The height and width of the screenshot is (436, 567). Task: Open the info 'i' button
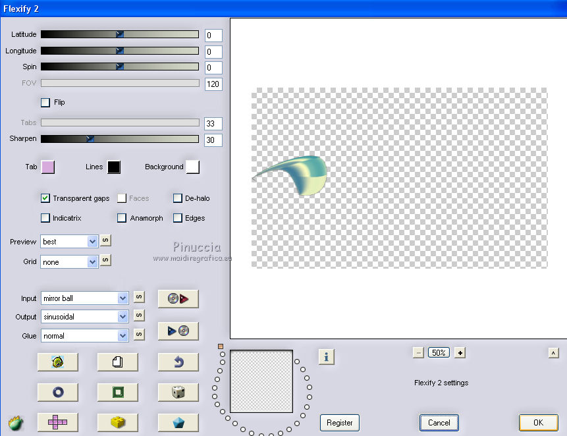click(326, 357)
